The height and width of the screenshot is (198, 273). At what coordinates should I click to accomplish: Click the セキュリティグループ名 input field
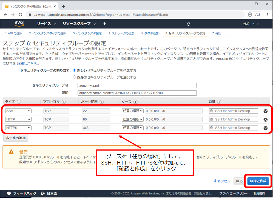(137, 85)
